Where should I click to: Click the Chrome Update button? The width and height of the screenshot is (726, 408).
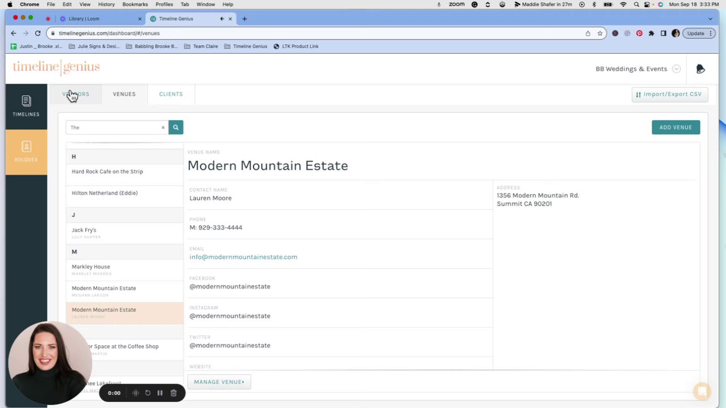coord(699,33)
